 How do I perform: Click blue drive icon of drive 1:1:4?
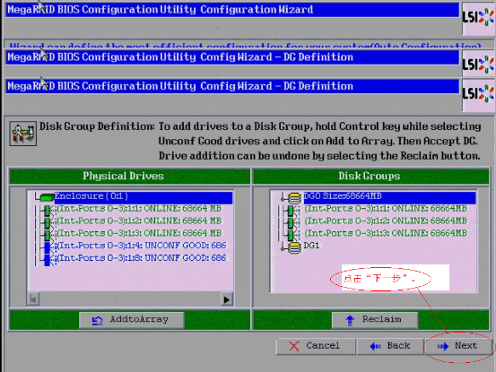click(48, 247)
